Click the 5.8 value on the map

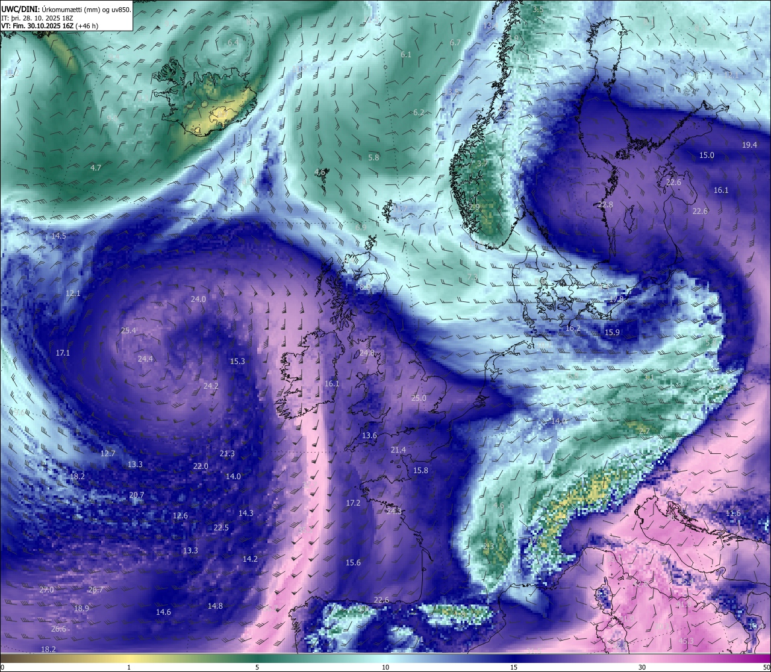click(373, 157)
